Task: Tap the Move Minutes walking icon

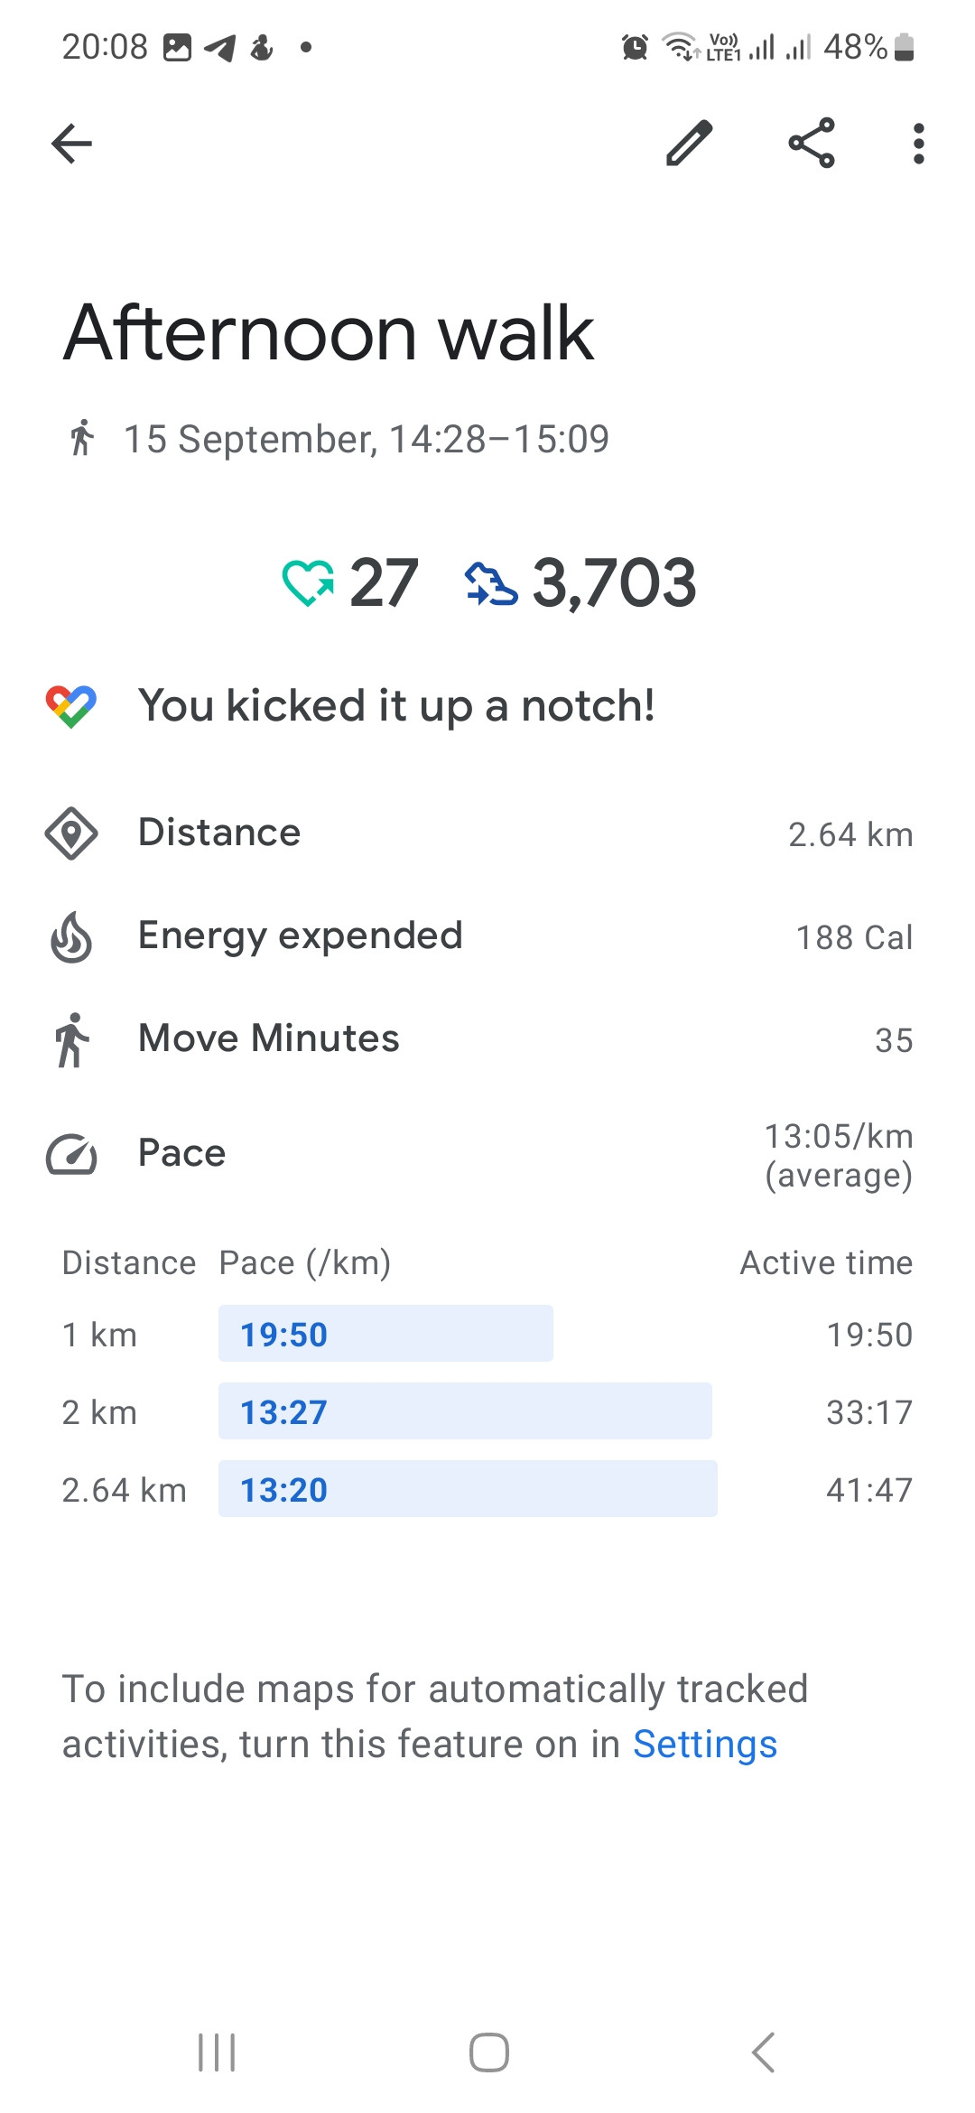Action: [71, 1039]
